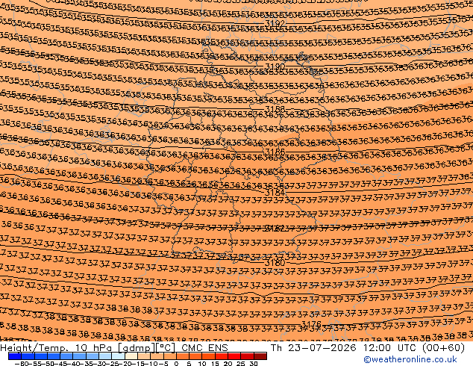This screenshot has height=366, width=473.
Task: Pick the darkest blue swatch below -60
Action: pos(15,356)
